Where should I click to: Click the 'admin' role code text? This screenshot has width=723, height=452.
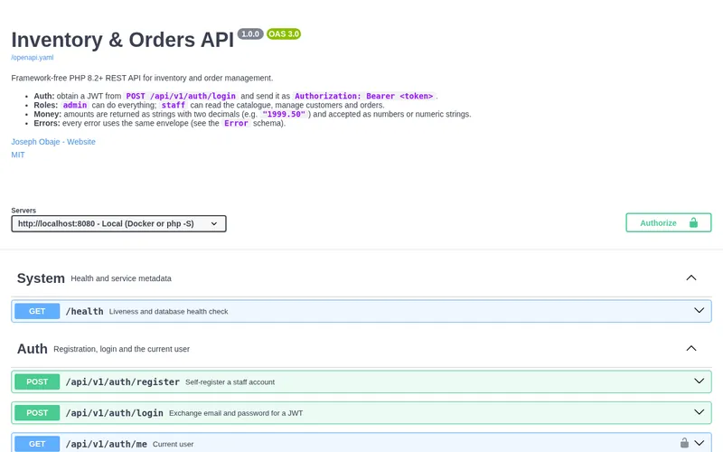(x=75, y=105)
